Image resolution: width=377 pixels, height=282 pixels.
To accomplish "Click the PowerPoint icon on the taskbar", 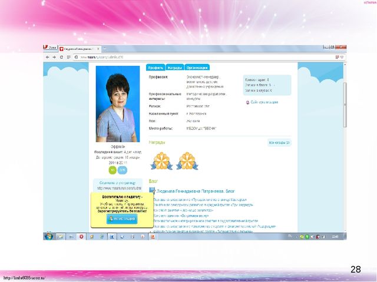I will 153,237.
